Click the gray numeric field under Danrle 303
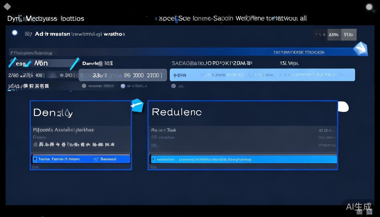Screen dimensions: 380x217 click(x=123, y=75)
